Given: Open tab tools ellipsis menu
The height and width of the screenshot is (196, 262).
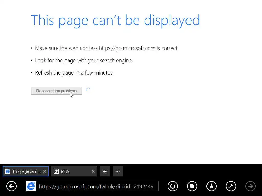Looking at the screenshot, I should 118,171.
